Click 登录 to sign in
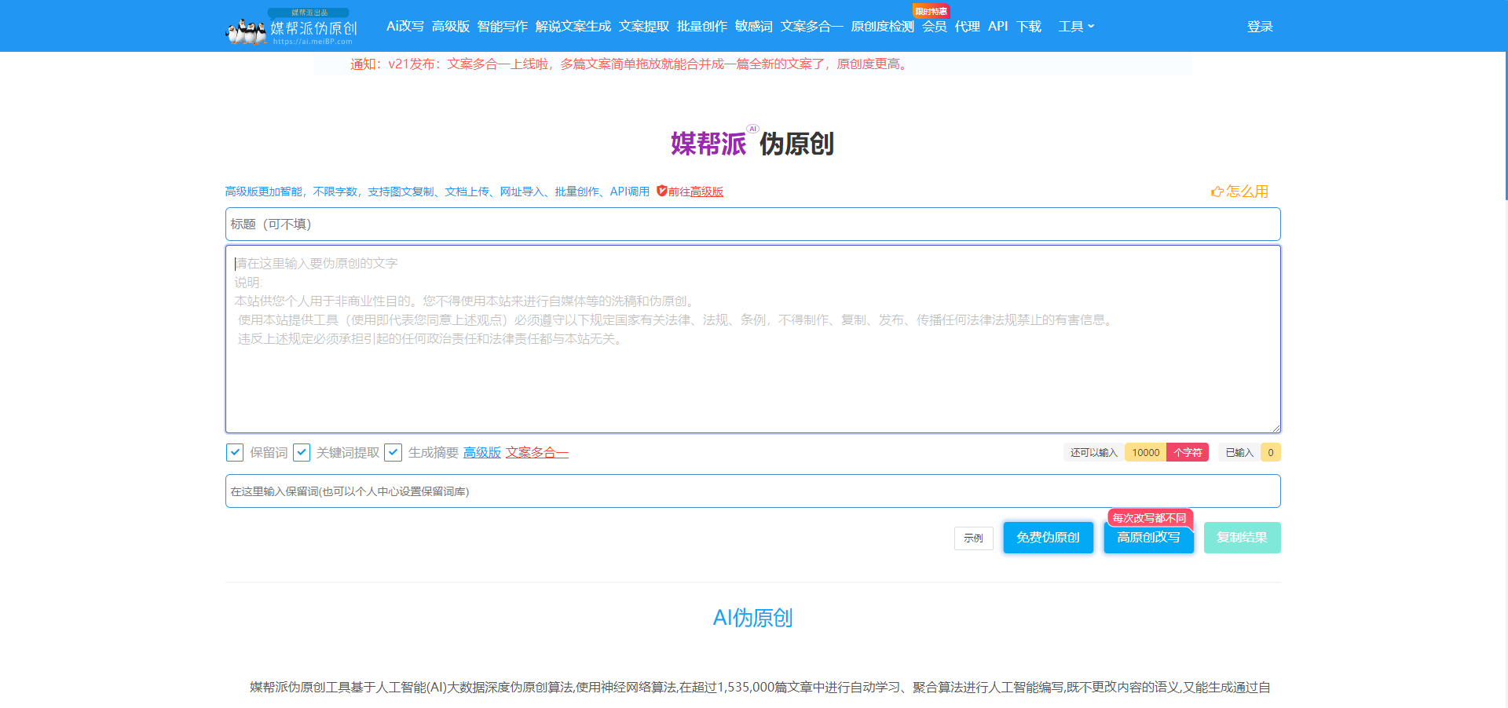1508x708 pixels. tap(1260, 27)
